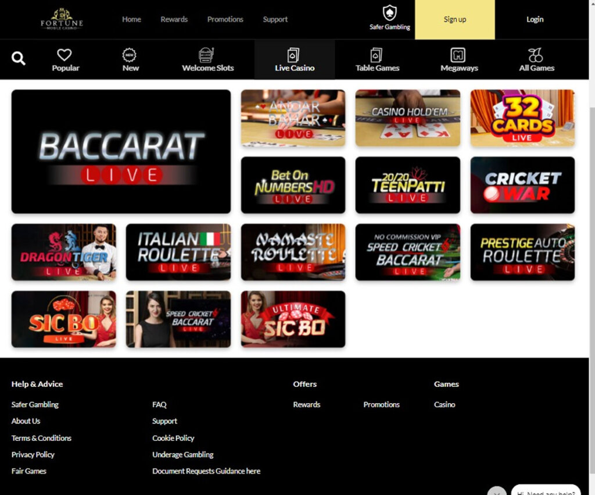595x495 pixels.
Task: Launch No Commission VIP Speed Cricket Baccarat
Action: (x=407, y=252)
